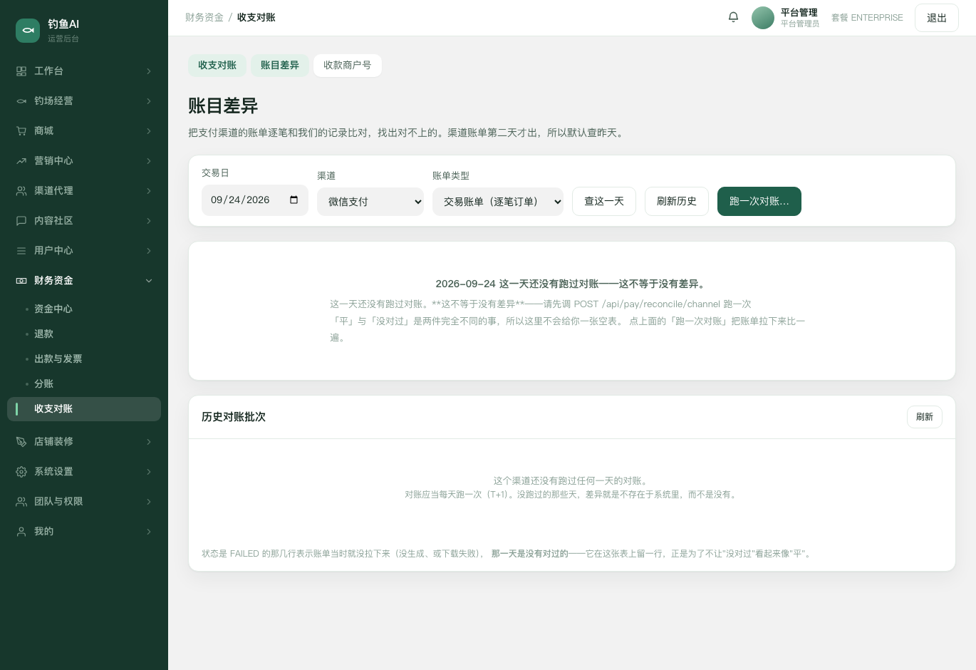Click the 商城 shopping cart icon

[x=21, y=131]
